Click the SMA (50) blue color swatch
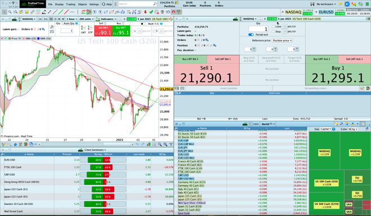This screenshot has height=216, width=371. 39,39
